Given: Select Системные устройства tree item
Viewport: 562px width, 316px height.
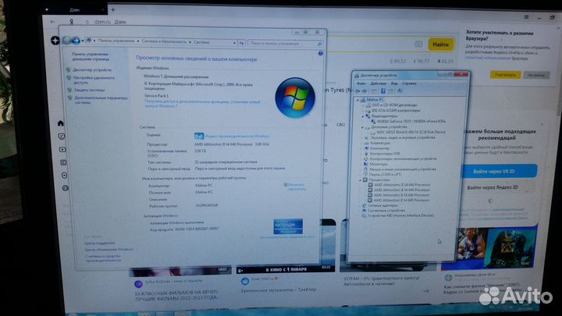Looking at the screenshot, I should pos(386,211).
